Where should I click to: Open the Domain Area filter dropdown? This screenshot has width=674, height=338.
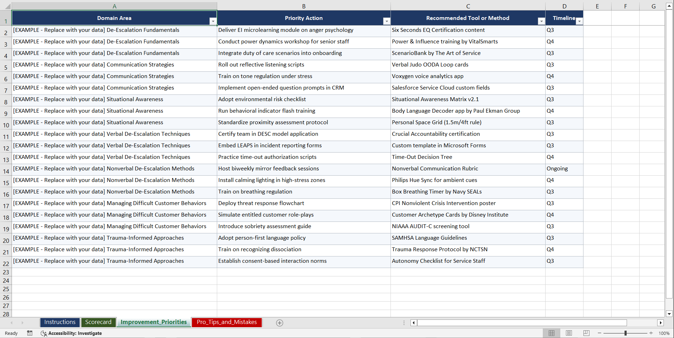click(213, 21)
